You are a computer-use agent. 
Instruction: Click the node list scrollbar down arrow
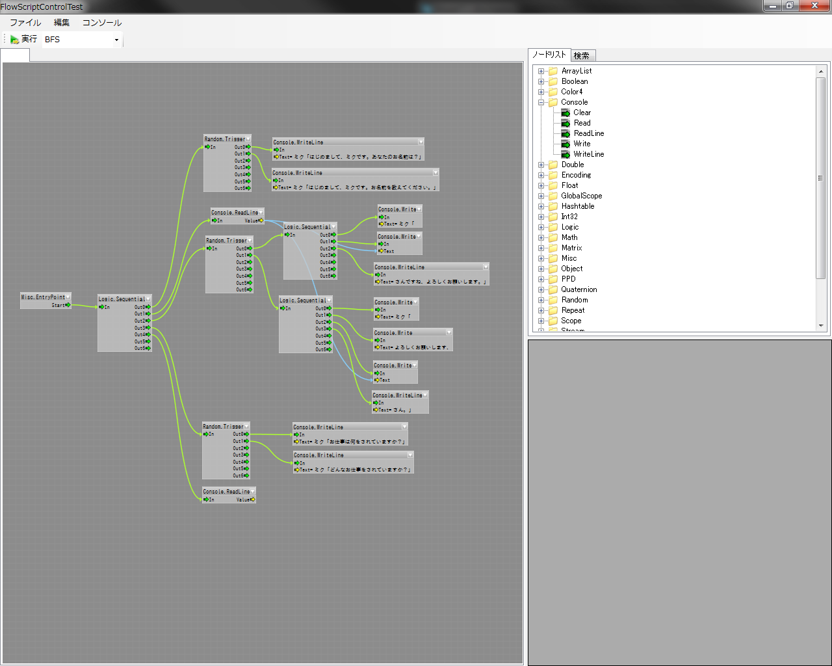820,326
